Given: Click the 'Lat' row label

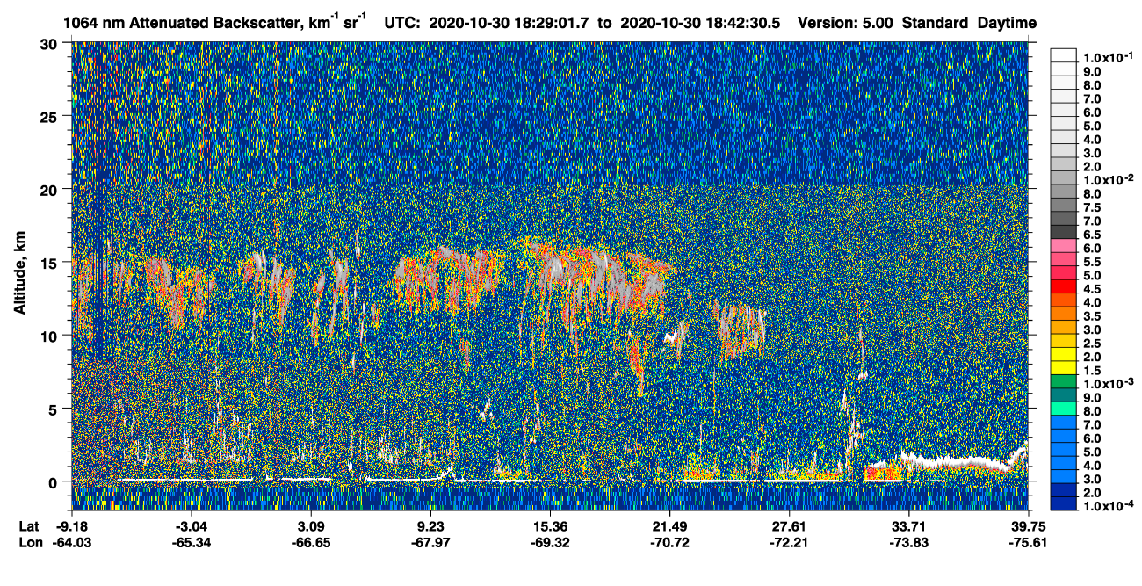Looking at the screenshot, I should click(x=29, y=526).
